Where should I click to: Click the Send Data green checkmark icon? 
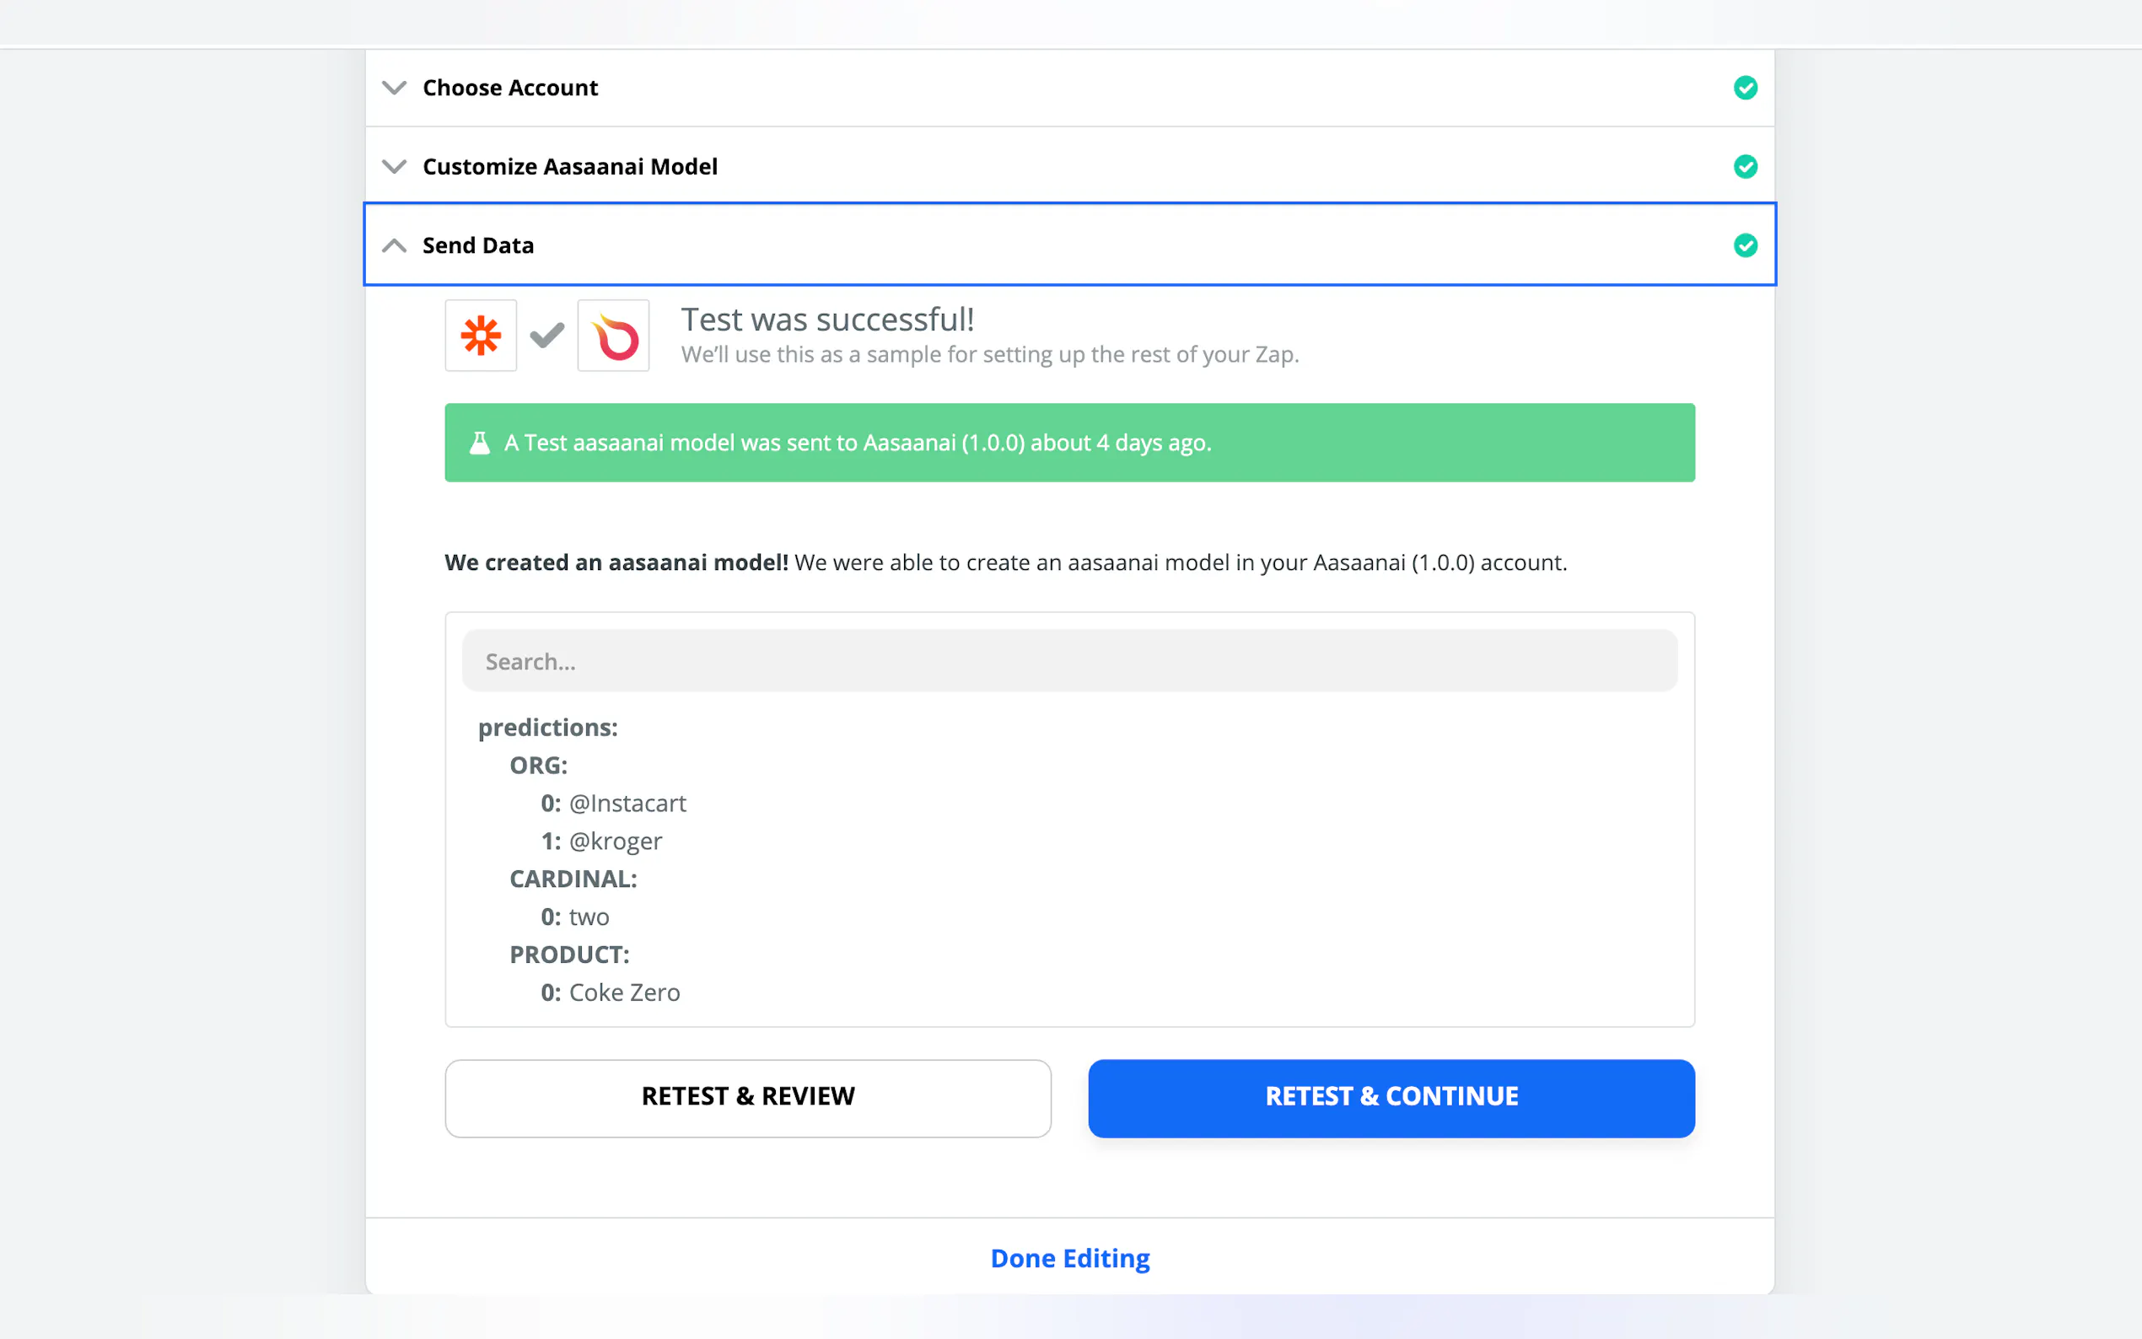click(x=1745, y=245)
